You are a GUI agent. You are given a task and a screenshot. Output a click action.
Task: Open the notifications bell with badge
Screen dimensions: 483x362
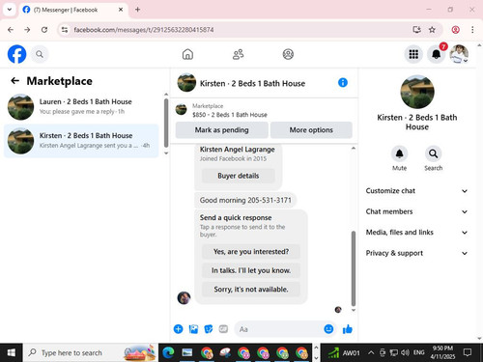point(437,54)
